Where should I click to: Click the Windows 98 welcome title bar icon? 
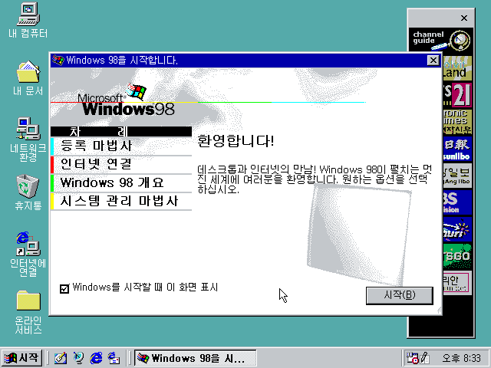(x=58, y=60)
